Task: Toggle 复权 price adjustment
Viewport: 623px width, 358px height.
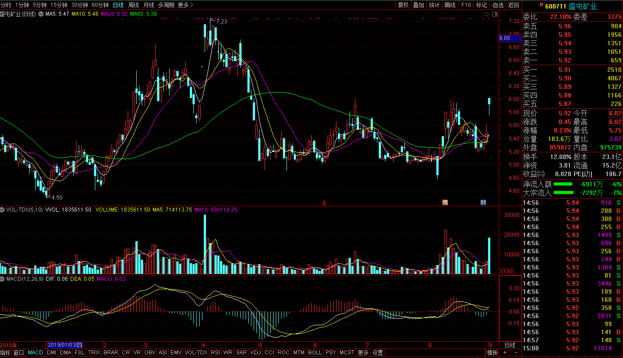Action: tap(403, 5)
